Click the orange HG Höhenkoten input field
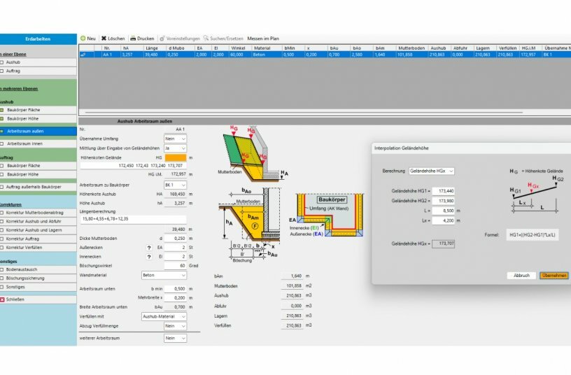The height and width of the screenshot is (375, 571). pos(176,157)
